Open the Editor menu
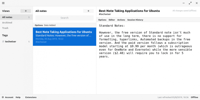Image resolution: width=200 pixels, height=100 pixels. click(112, 20)
